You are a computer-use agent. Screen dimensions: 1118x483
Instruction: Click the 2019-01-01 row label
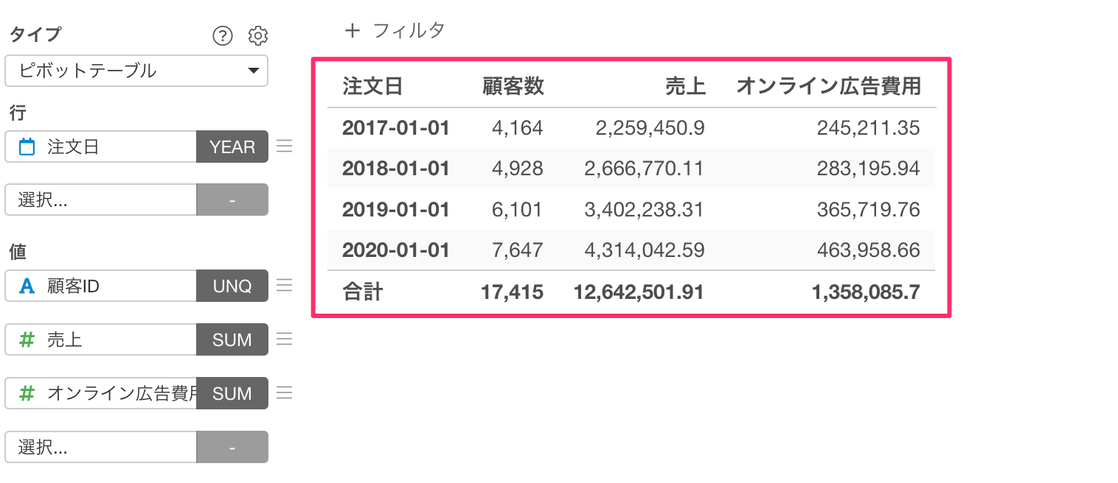(x=396, y=210)
